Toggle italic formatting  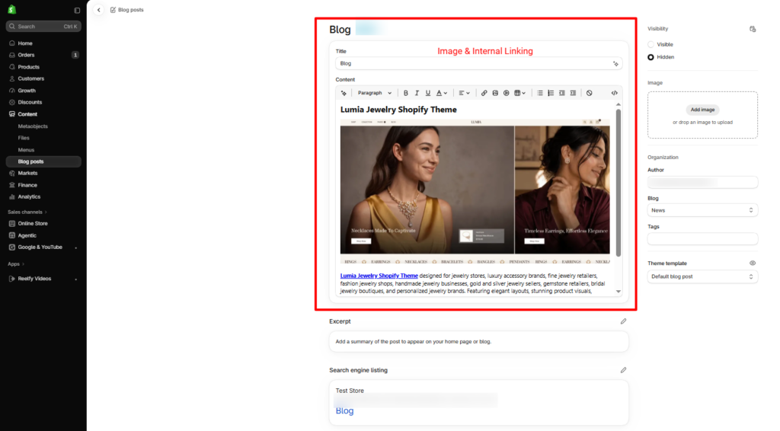coord(417,93)
